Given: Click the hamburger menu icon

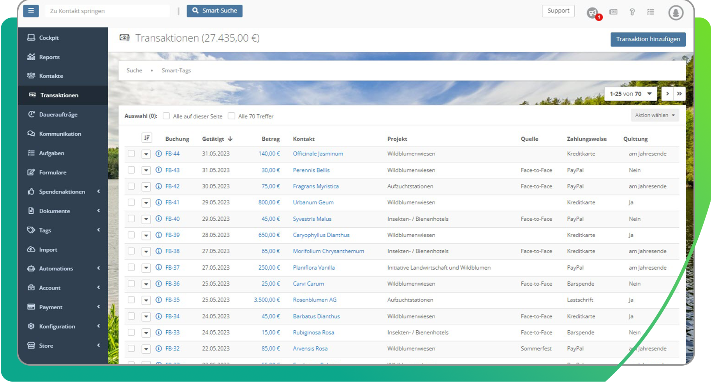Looking at the screenshot, I should [31, 11].
